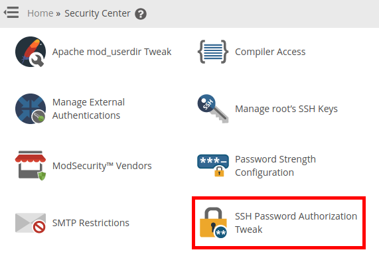Click the Compiler Access braces icon
Viewport: 379px width, 260px height.
click(213, 52)
